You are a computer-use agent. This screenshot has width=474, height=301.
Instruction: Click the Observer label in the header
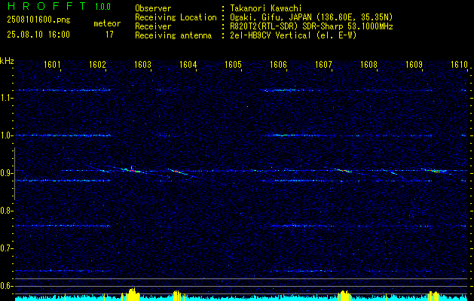[x=153, y=8]
